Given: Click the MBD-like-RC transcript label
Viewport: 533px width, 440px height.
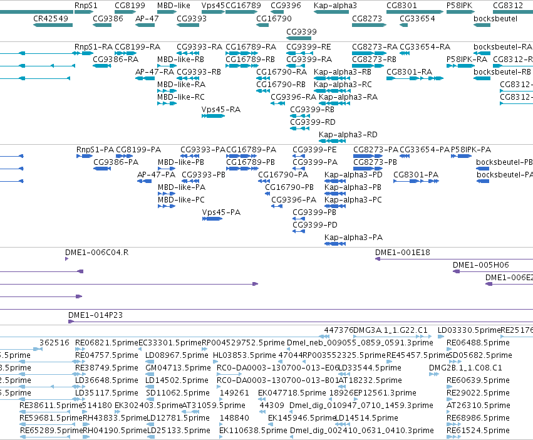Looking at the screenshot, I should click(181, 97).
